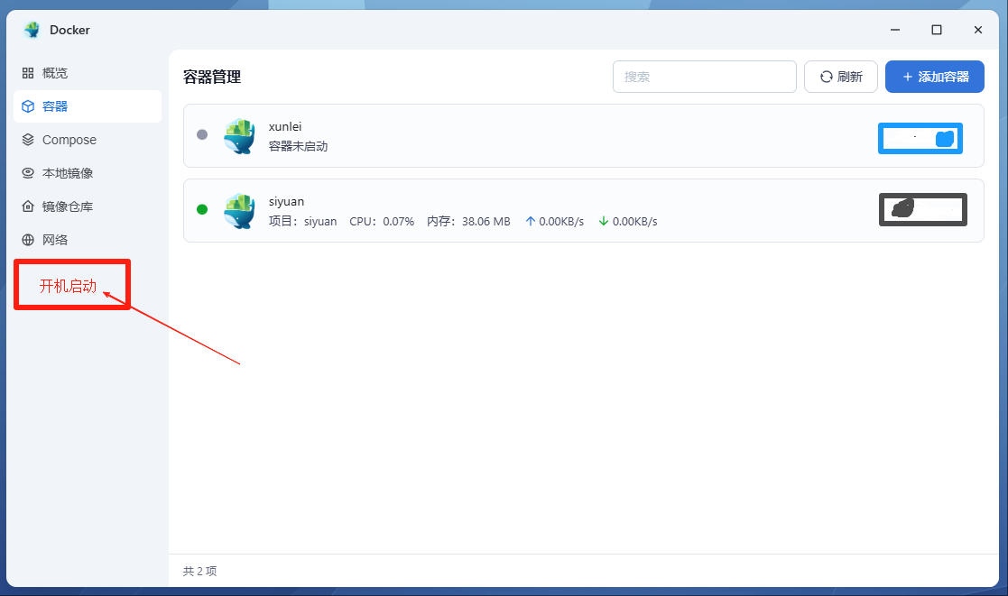Select the siyuan container name
The image size is (1008, 596).
point(286,202)
